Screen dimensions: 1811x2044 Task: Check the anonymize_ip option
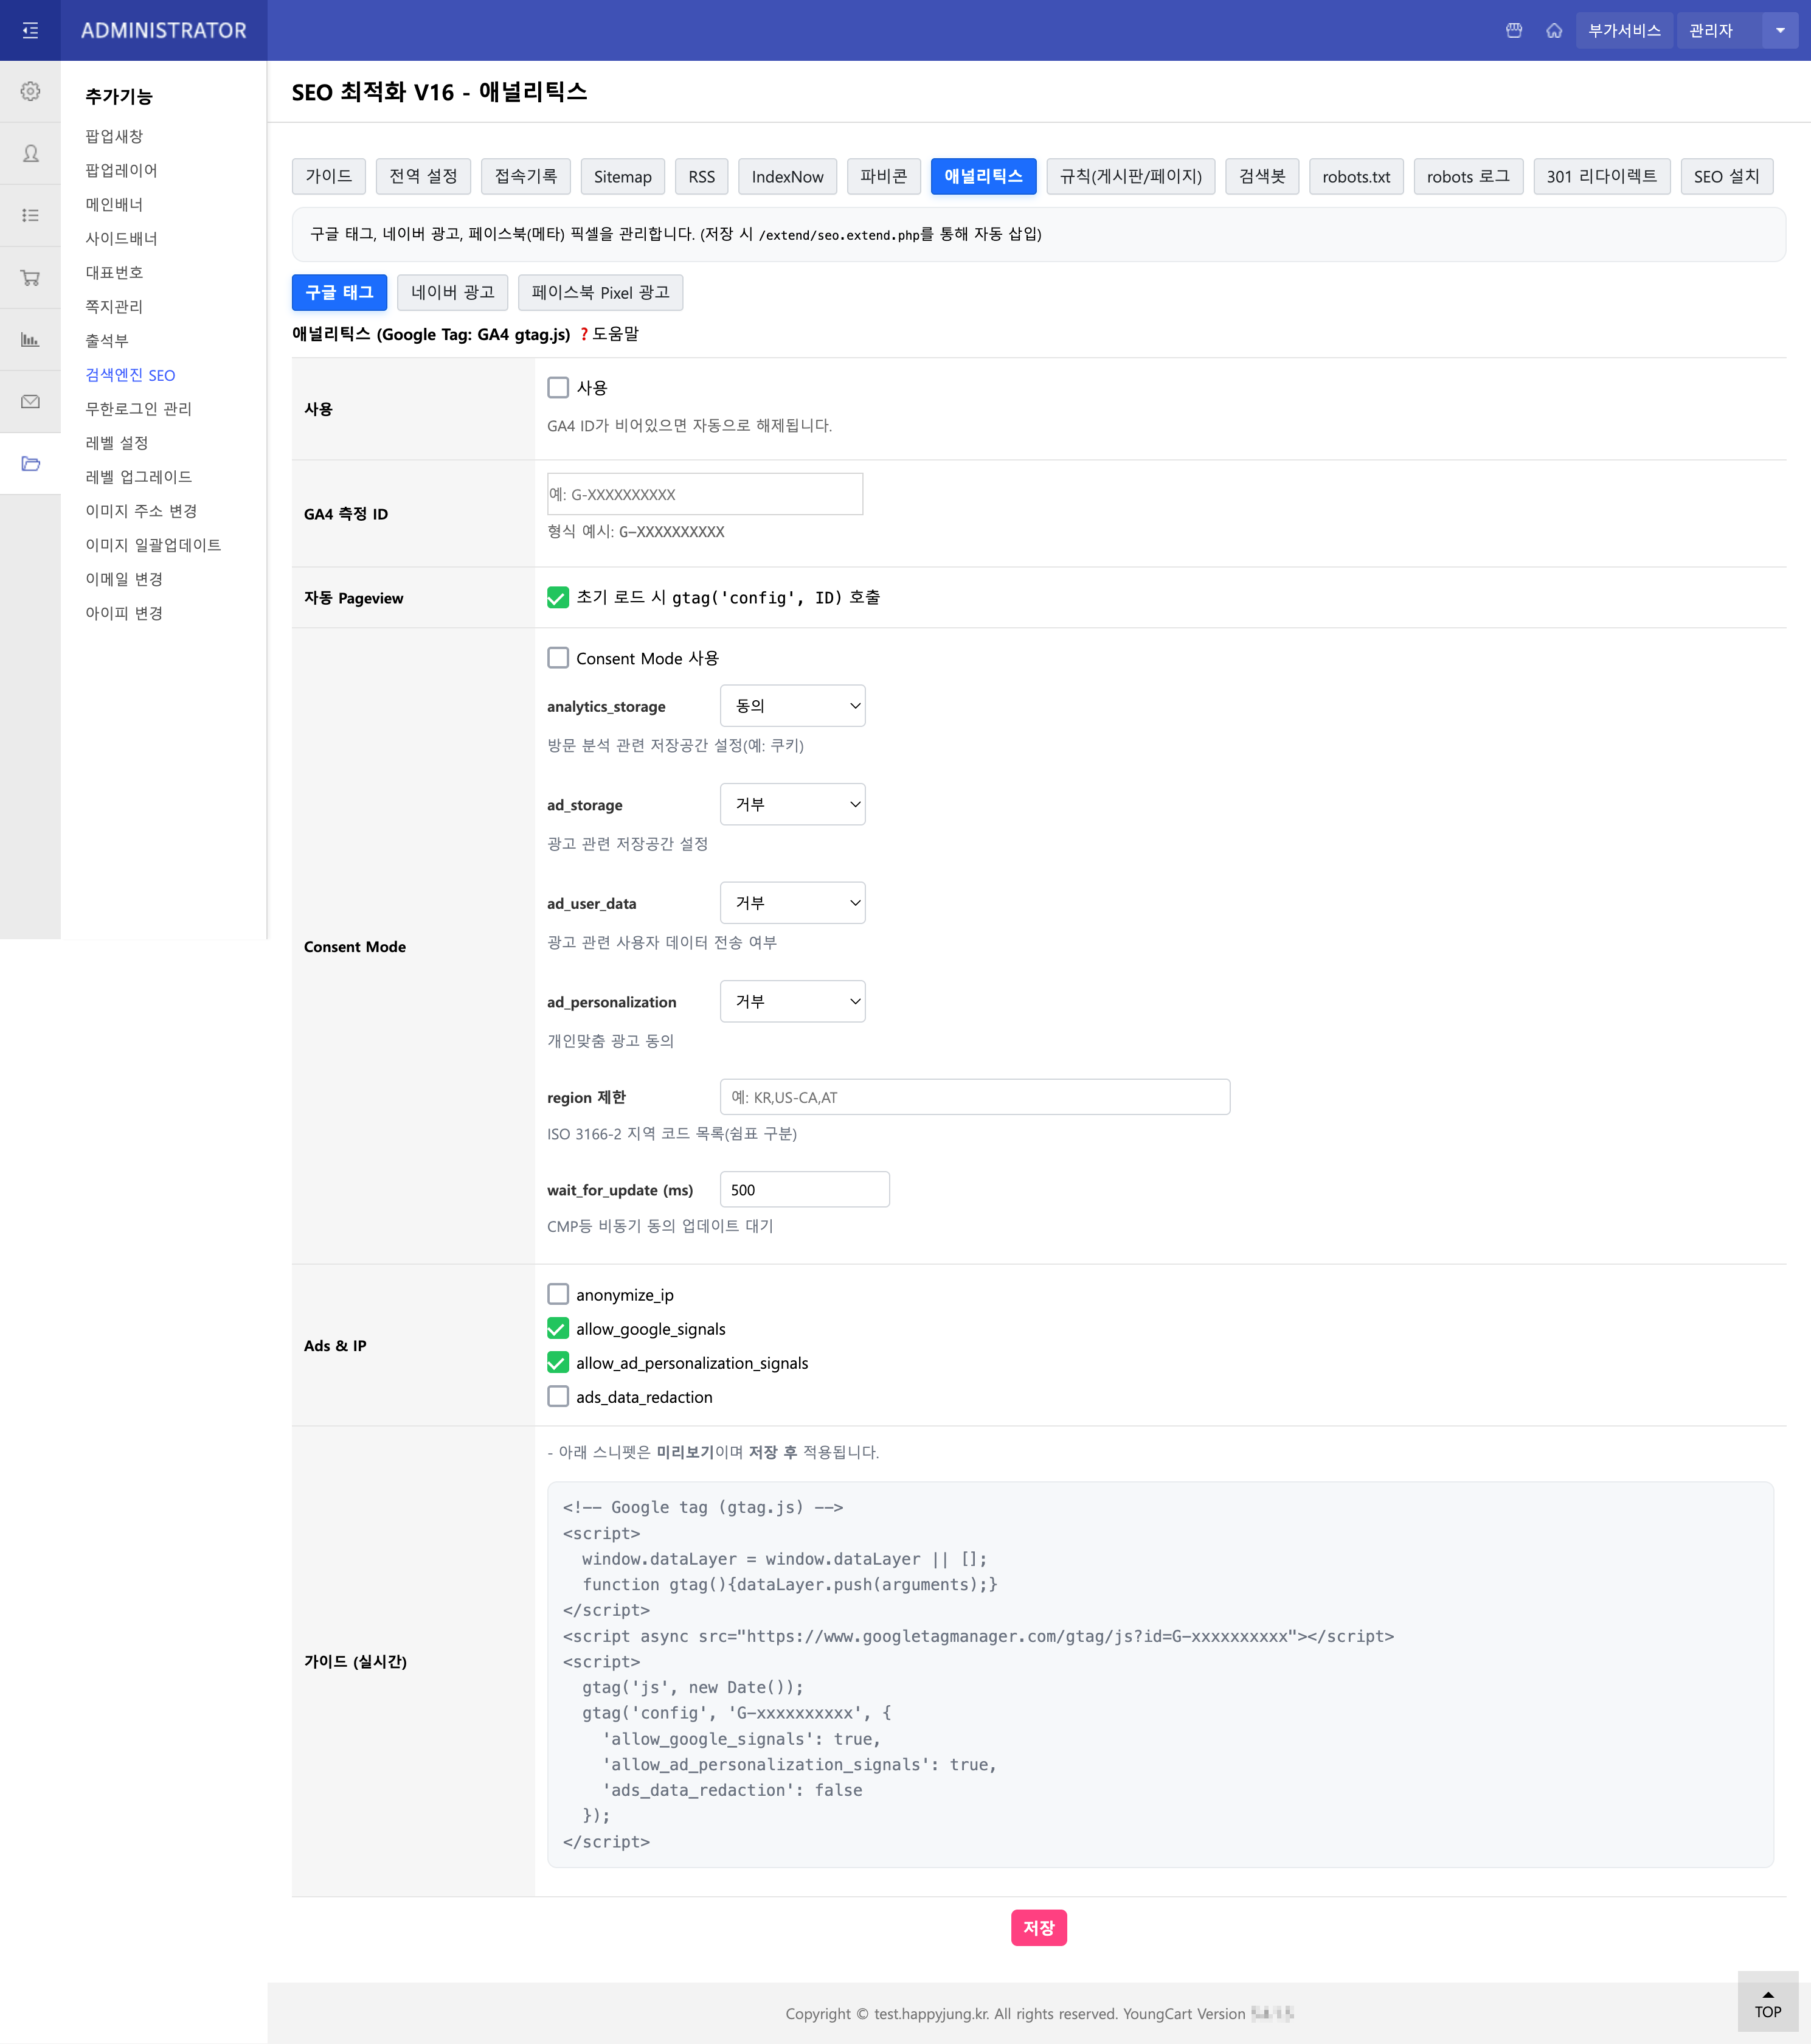(x=558, y=1295)
